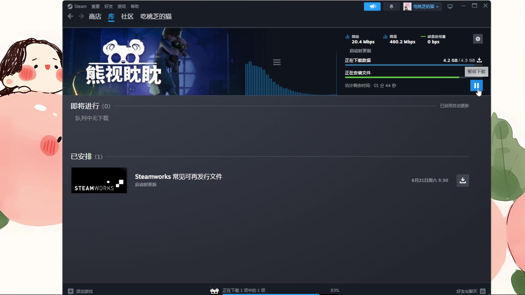
Task: Click the 已安排 section header
Action: coord(86,157)
